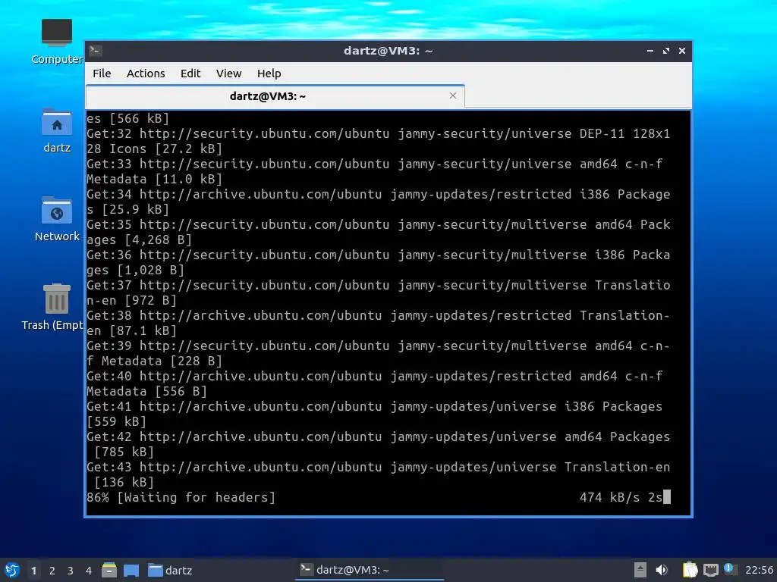Click the '474 kB/s 2s' download speed text
This screenshot has width=777, height=582.
point(621,497)
